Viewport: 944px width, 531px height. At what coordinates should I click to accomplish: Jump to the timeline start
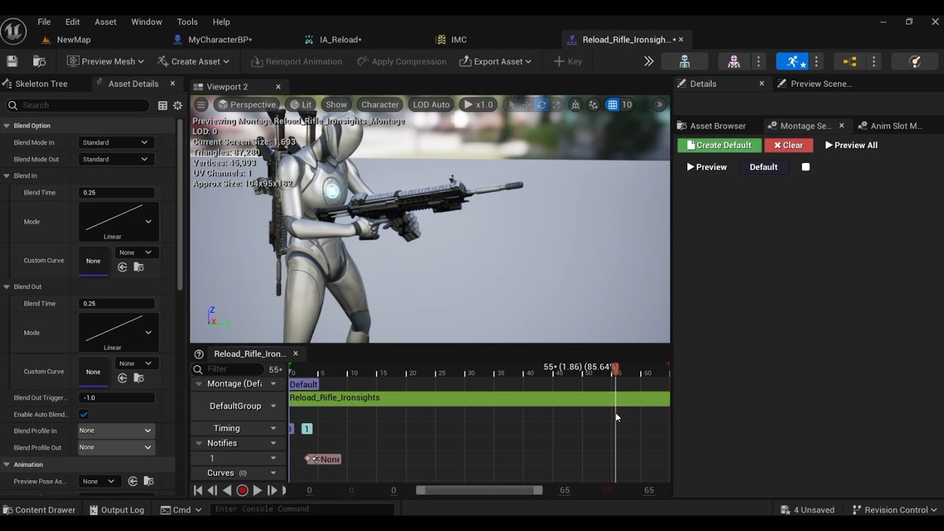pyautogui.click(x=198, y=490)
